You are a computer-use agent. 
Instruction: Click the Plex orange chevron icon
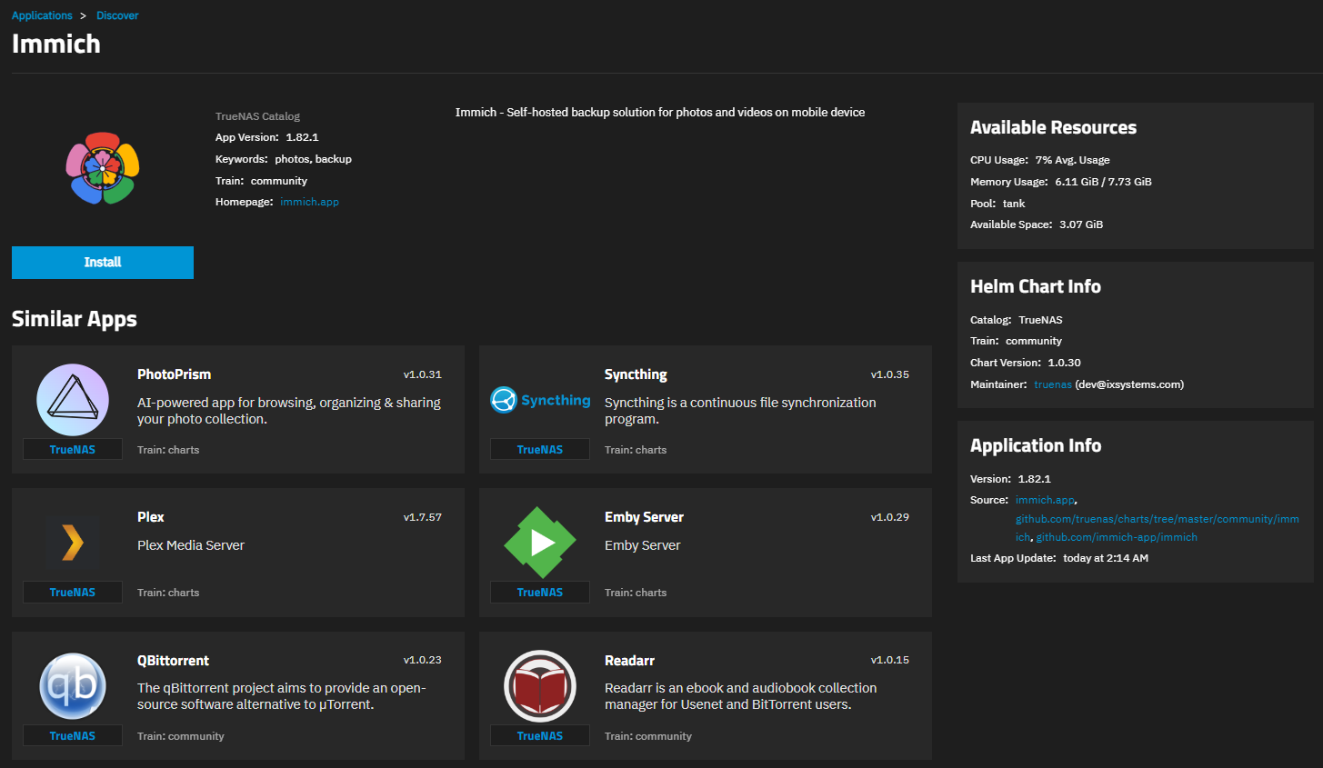tap(73, 543)
